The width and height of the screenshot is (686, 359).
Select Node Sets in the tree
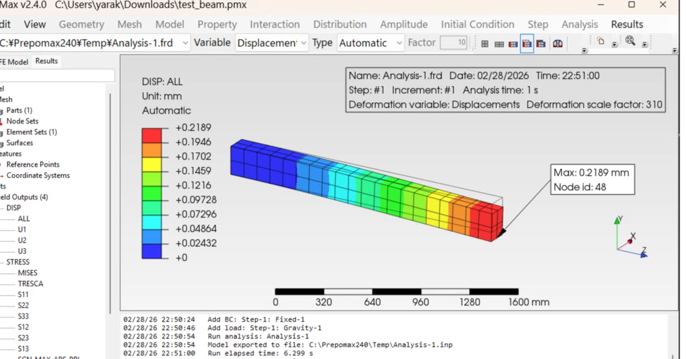[23, 121]
